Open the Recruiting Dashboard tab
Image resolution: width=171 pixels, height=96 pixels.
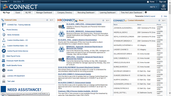(x=86, y=13)
